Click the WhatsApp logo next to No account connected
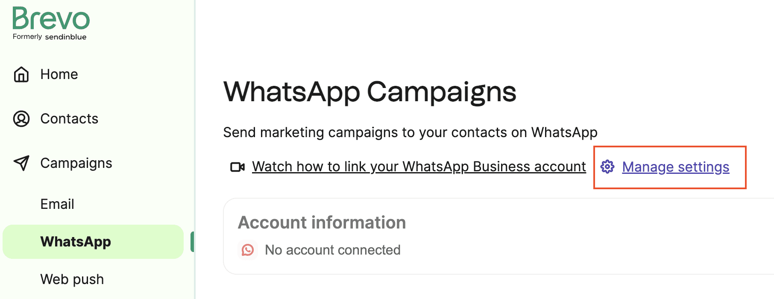 (x=248, y=250)
